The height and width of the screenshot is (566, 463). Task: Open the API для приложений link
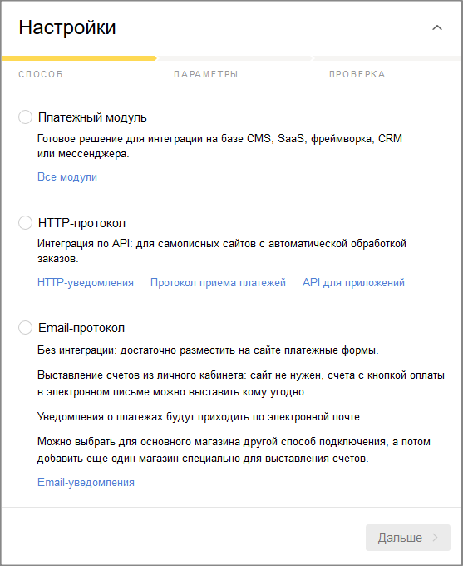click(353, 282)
